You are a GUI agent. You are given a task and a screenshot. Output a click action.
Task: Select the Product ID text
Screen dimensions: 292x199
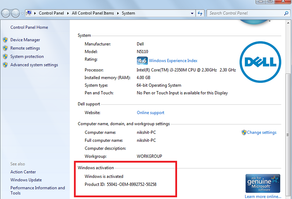(x=120, y=184)
